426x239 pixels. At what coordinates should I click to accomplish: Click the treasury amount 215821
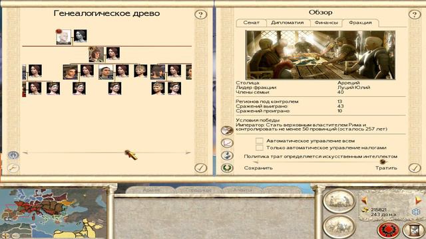379,210
